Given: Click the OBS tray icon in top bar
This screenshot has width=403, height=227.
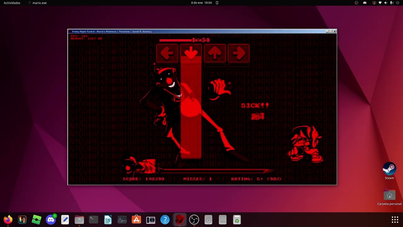Looking at the screenshot, I should (356, 3).
